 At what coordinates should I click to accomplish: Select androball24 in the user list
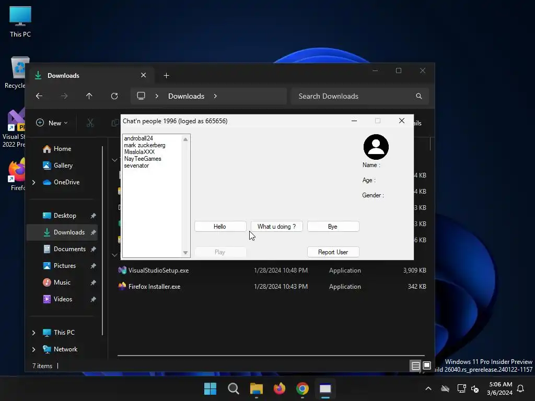138,138
